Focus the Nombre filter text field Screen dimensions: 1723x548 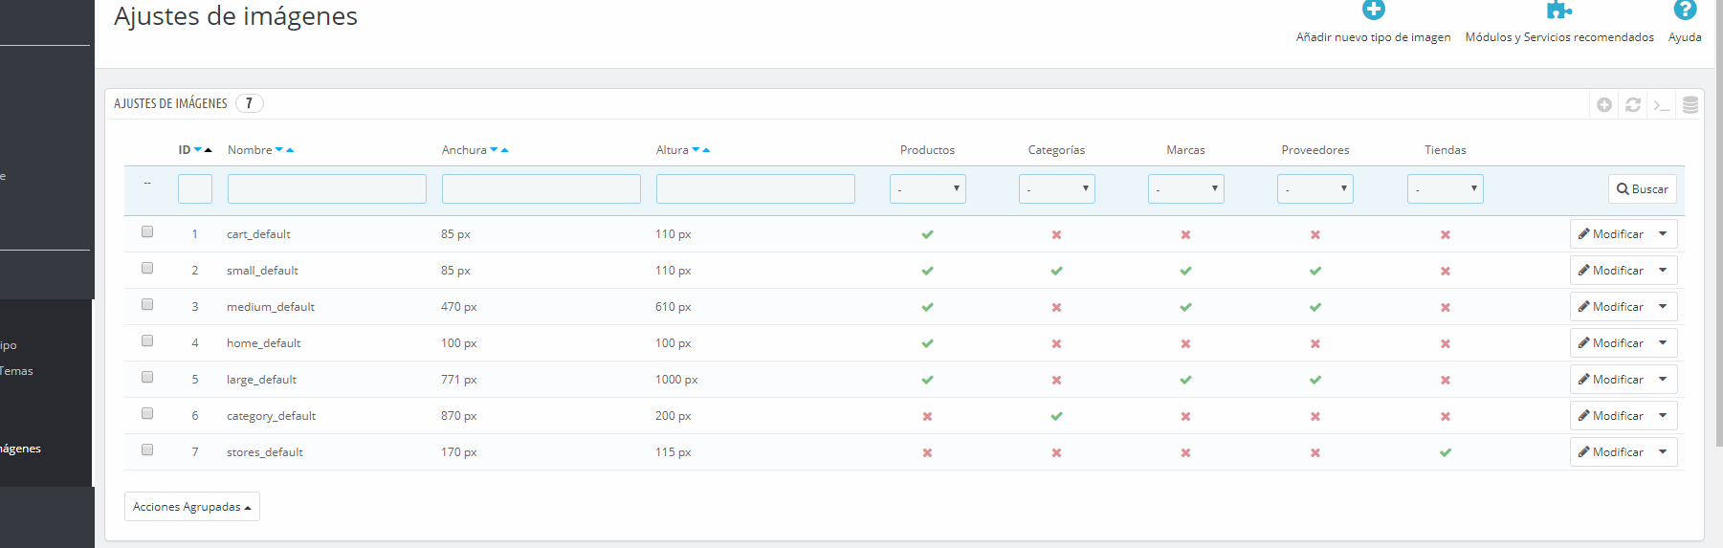[x=326, y=188]
